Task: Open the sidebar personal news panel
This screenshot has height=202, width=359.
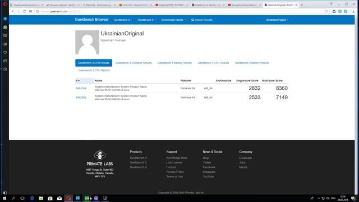Action: 5,61
